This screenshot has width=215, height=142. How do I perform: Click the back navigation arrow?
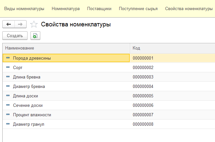pos(9,24)
